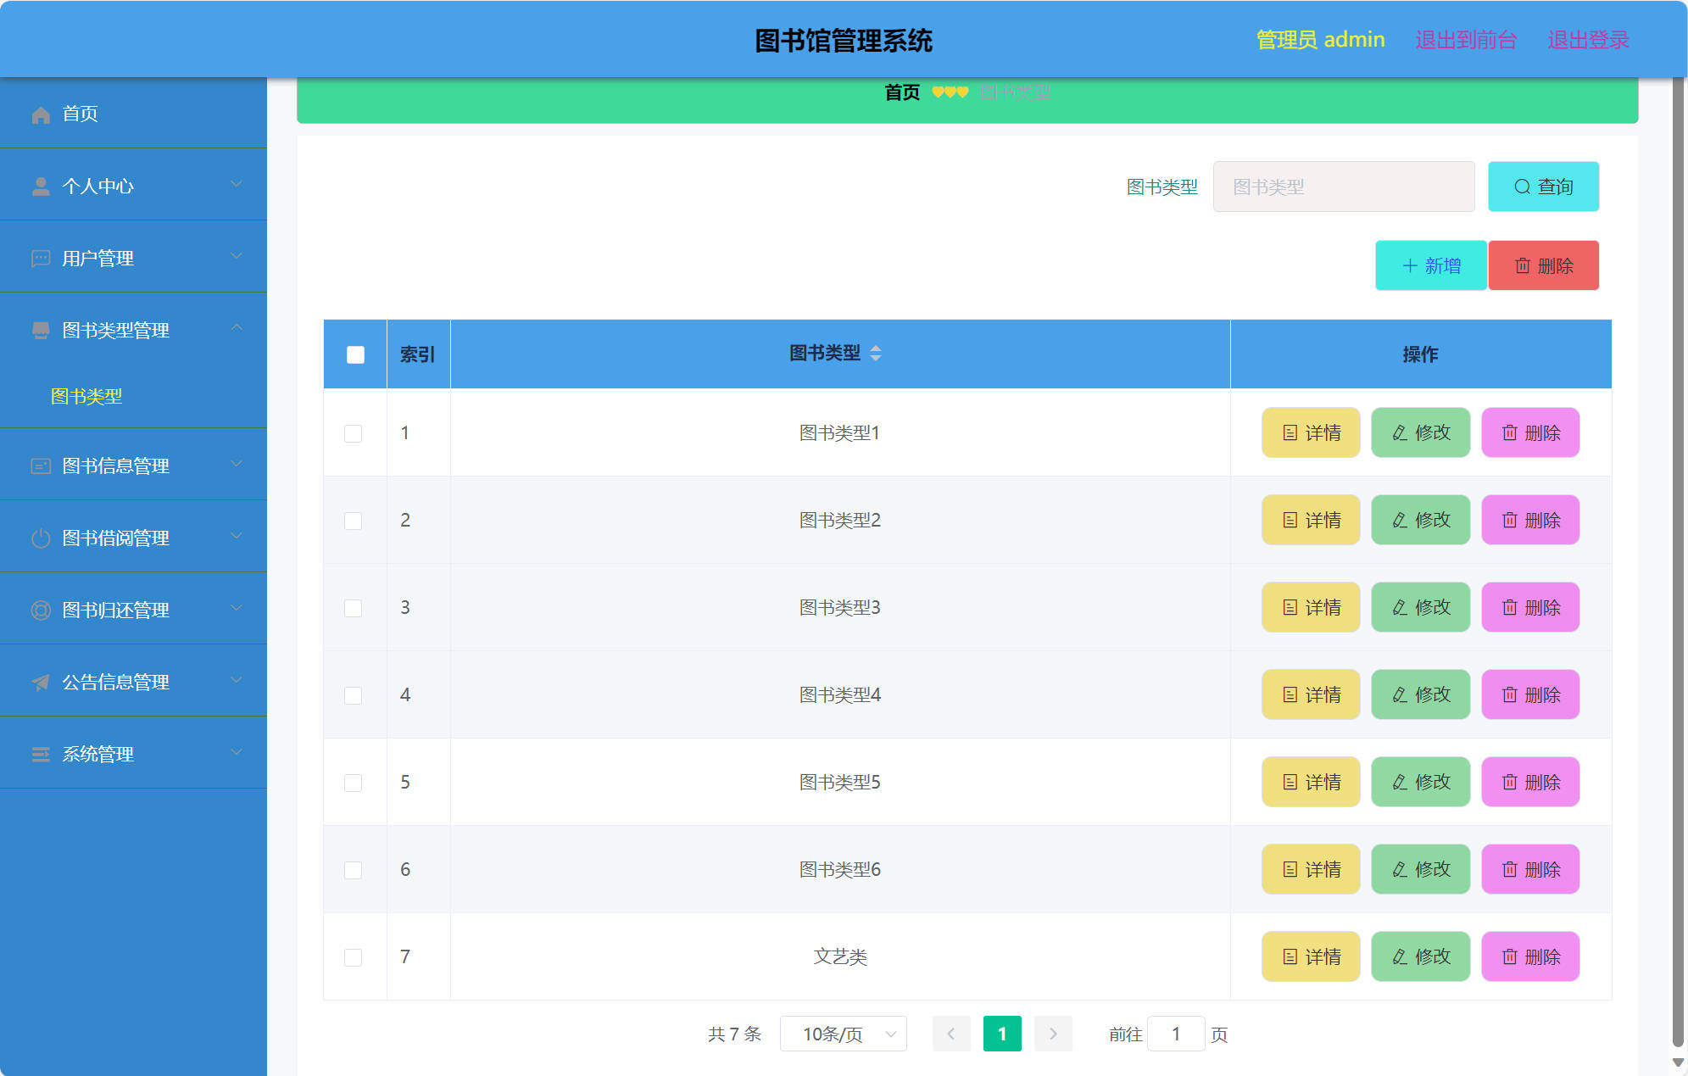Click the chat icon beside 用户管理
The width and height of the screenshot is (1688, 1076).
pyautogui.click(x=40, y=257)
